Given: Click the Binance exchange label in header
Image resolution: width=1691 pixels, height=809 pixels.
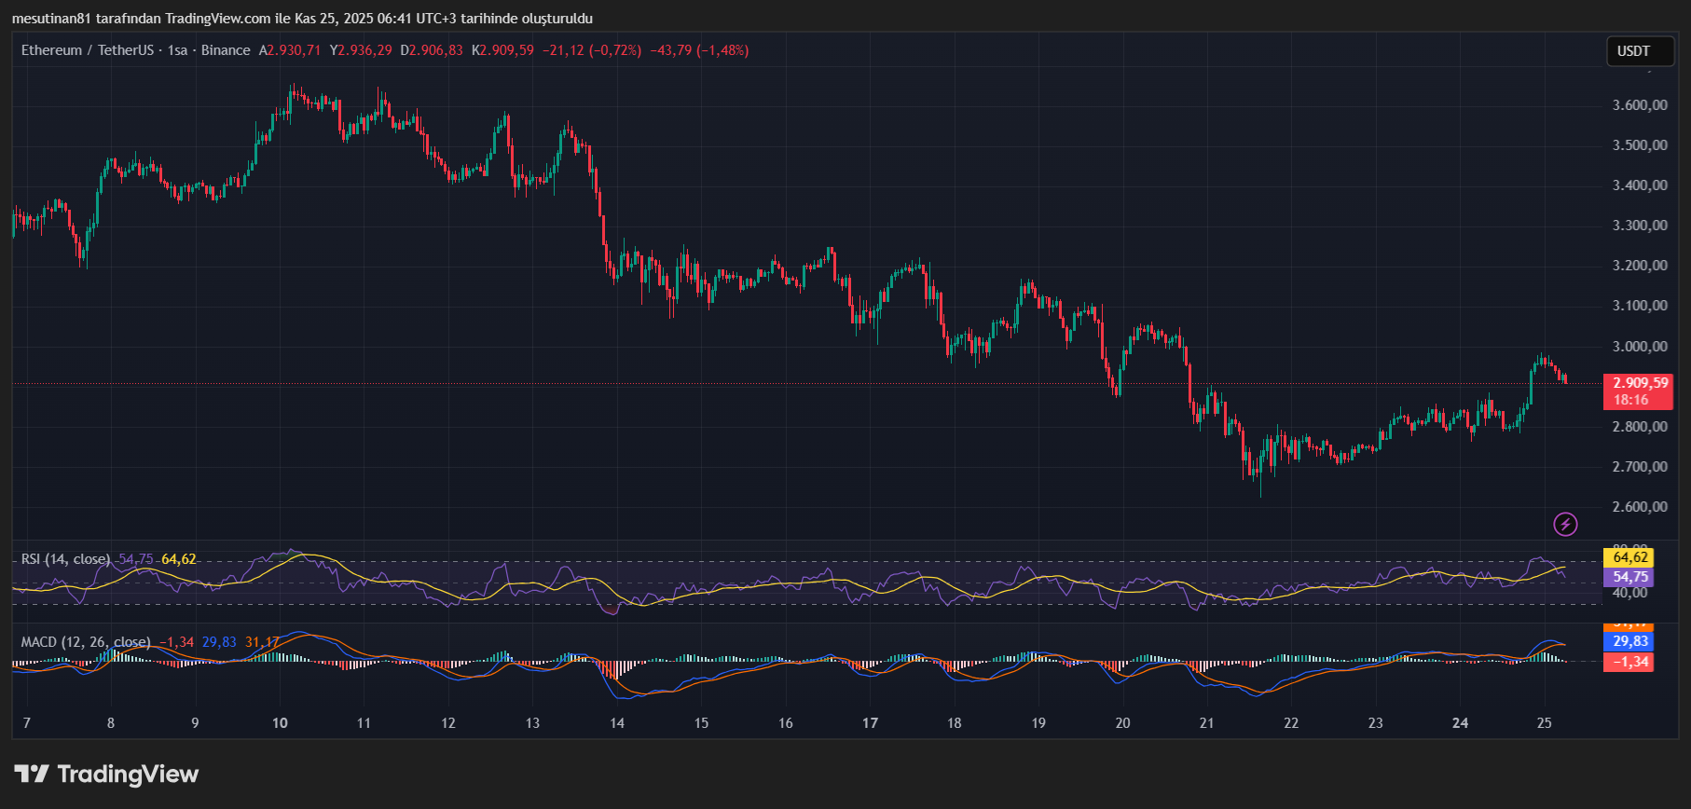Looking at the screenshot, I should [226, 50].
